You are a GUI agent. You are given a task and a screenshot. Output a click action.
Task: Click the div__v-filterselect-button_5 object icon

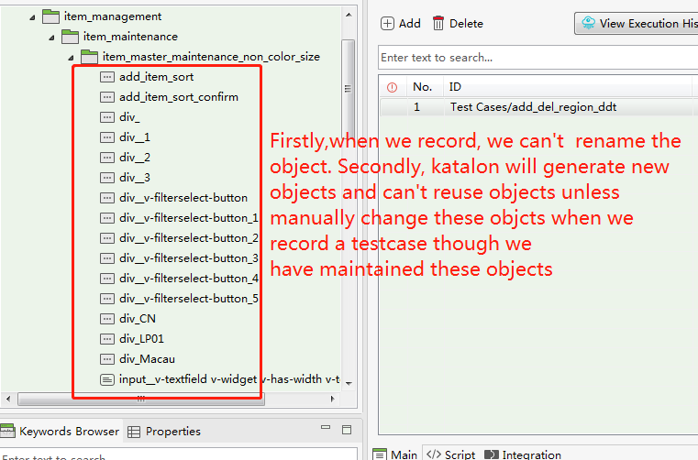pyautogui.click(x=106, y=299)
